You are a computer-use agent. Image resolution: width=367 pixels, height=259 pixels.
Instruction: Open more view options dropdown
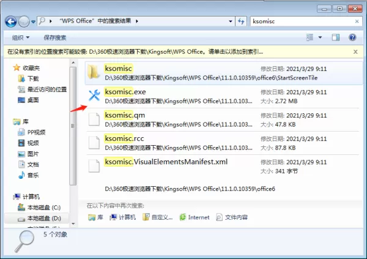(320, 37)
